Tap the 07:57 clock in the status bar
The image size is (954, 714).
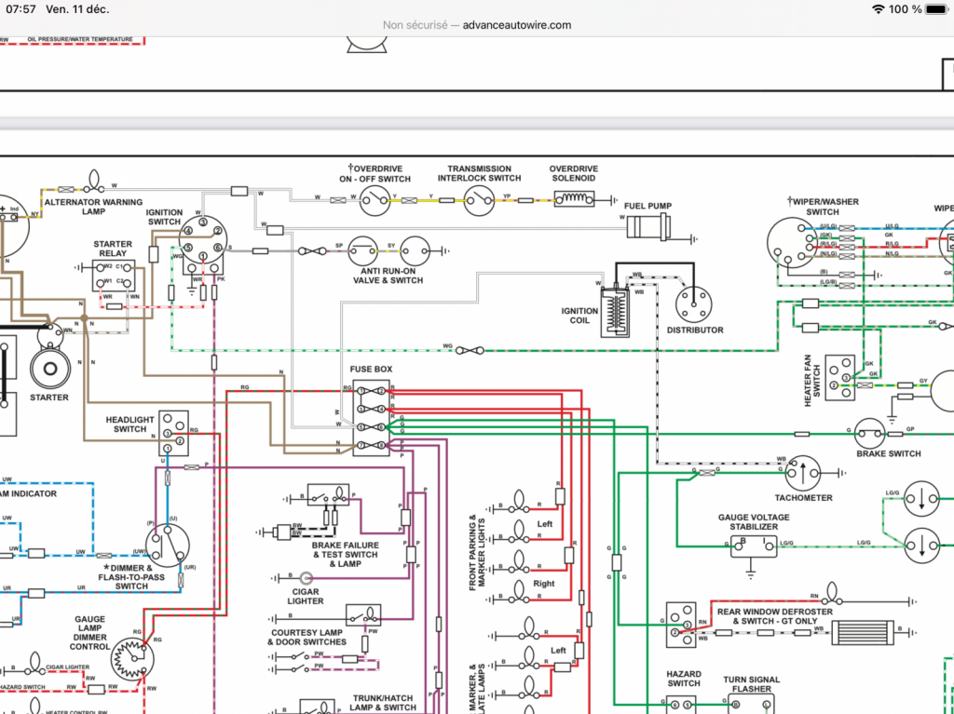click(x=20, y=9)
